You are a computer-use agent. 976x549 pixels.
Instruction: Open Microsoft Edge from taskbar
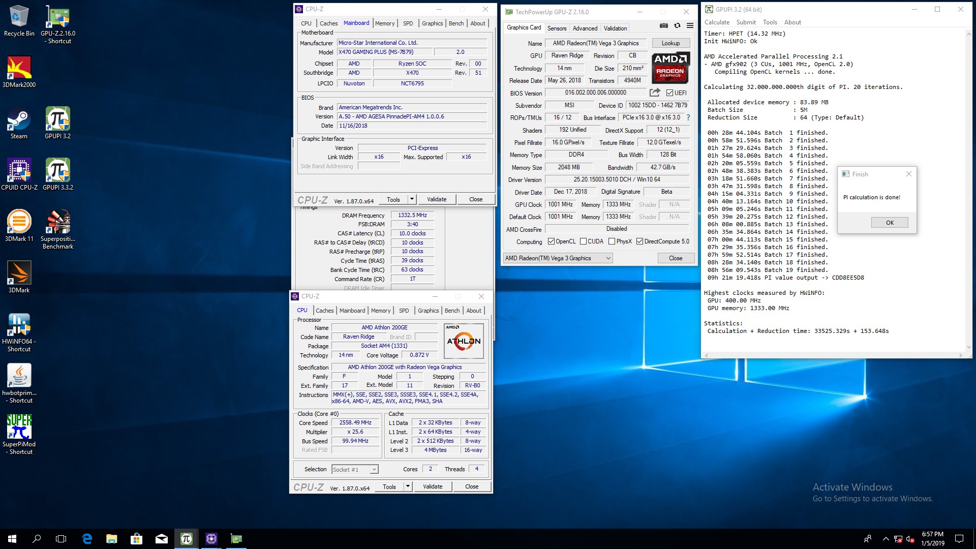pos(87,539)
